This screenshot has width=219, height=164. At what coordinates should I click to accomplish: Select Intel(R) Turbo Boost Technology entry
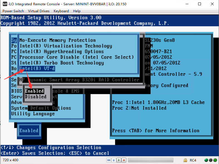pyautogui.click(x=61, y=63)
